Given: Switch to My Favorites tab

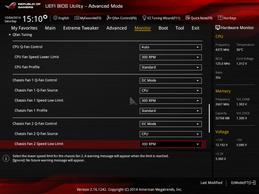Looking at the screenshot, I should pyautogui.click(x=24, y=28).
